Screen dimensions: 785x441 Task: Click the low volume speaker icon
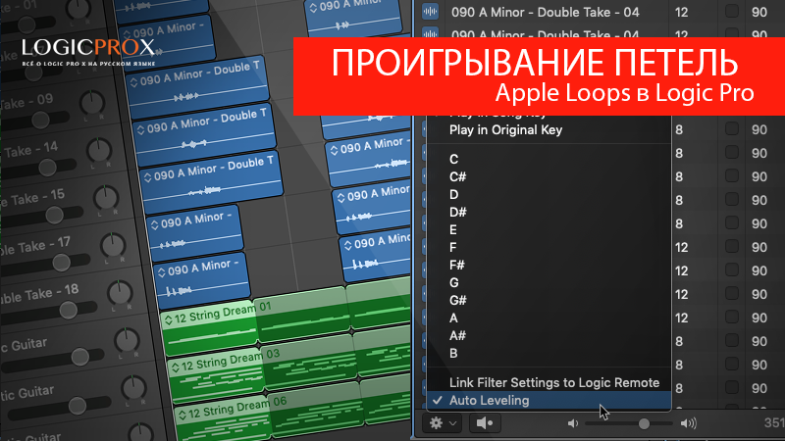pyautogui.click(x=573, y=423)
